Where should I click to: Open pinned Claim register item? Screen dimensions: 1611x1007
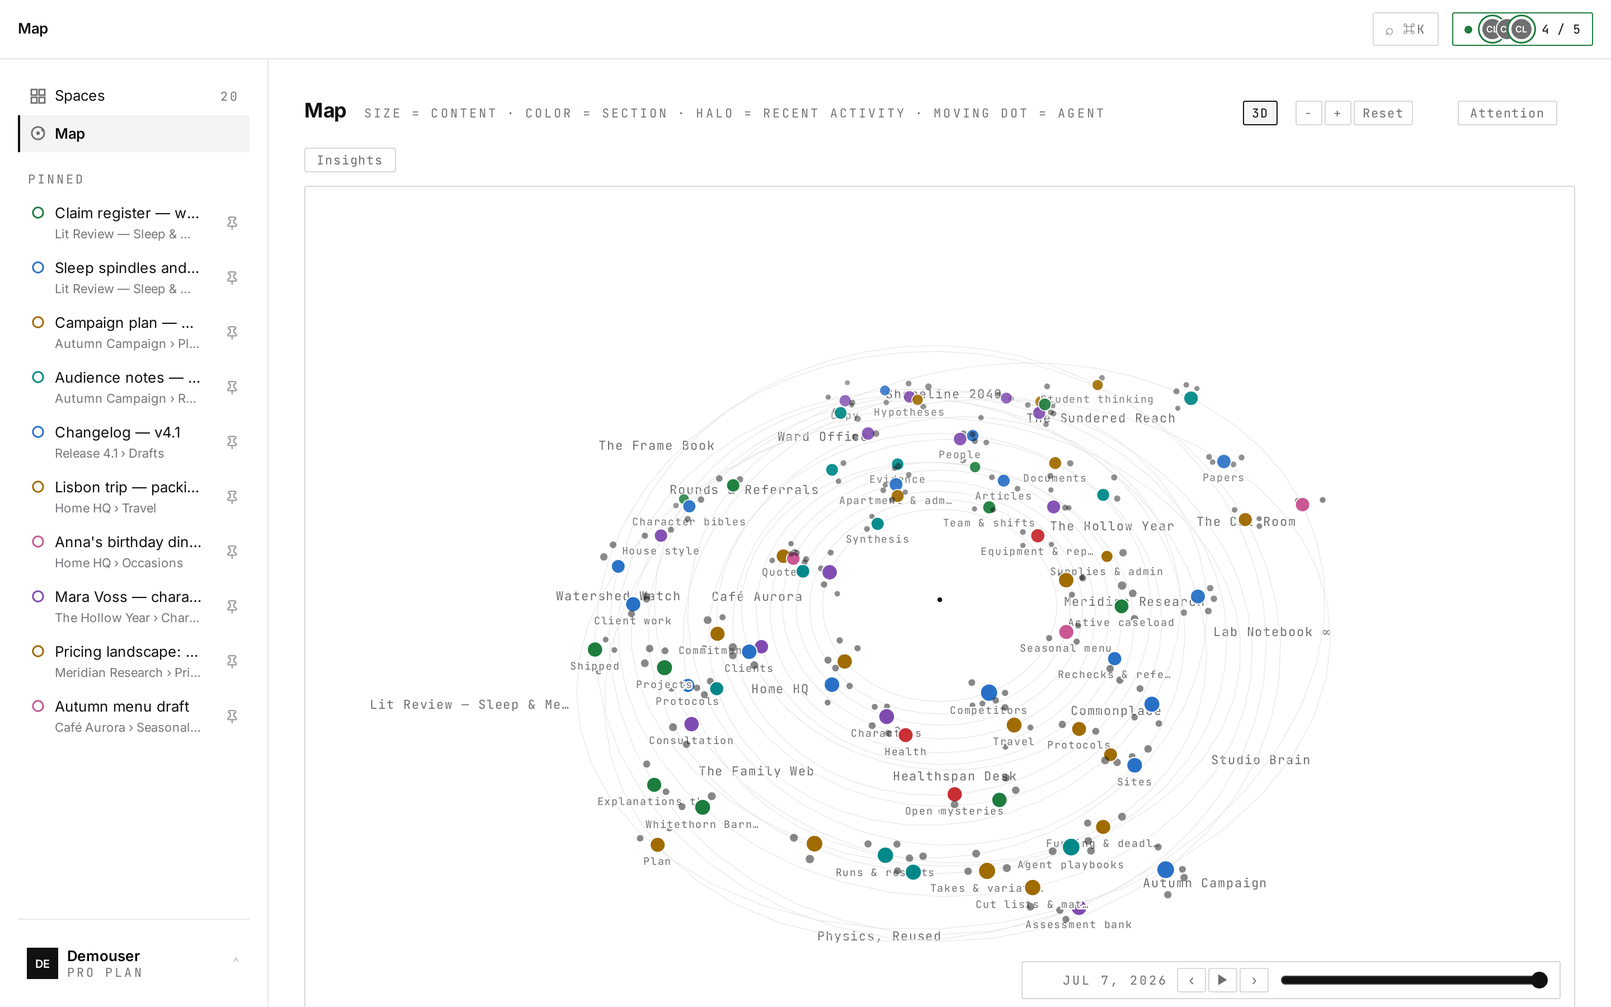click(x=133, y=223)
